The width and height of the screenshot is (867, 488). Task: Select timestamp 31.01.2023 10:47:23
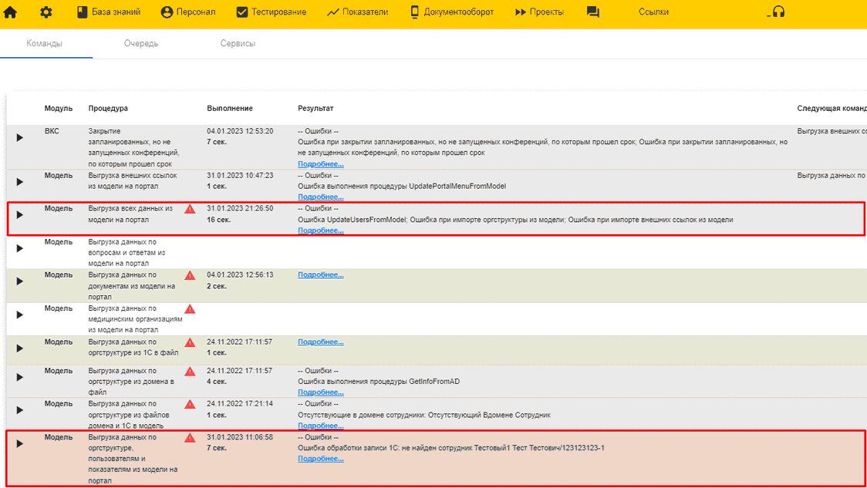[x=240, y=175]
